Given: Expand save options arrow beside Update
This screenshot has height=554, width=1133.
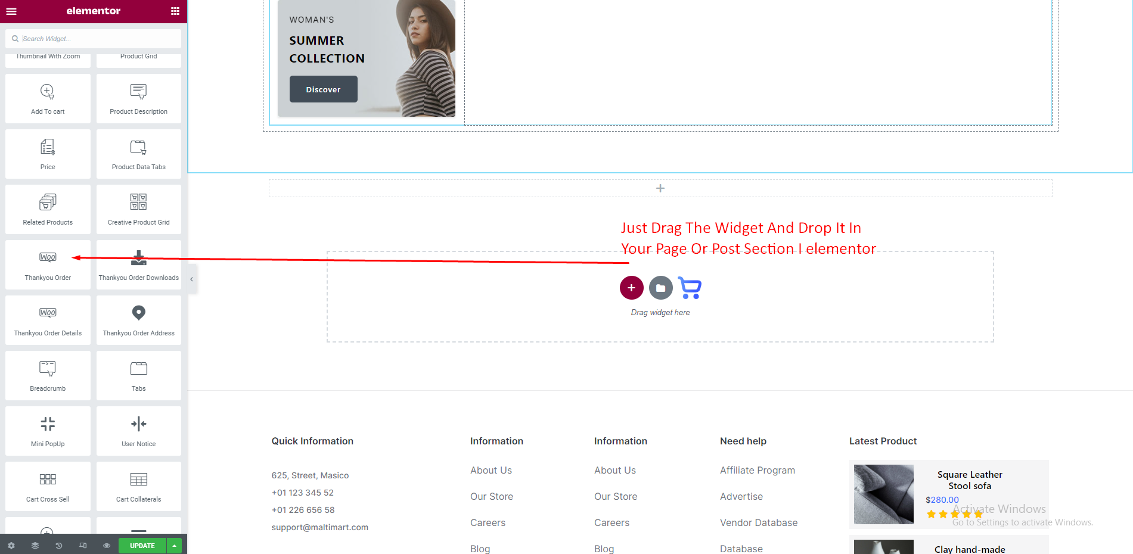Looking at the screenshot, I should coord(175,546).
